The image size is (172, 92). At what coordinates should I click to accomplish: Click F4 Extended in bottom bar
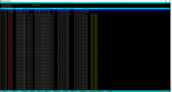pos(55,91)
